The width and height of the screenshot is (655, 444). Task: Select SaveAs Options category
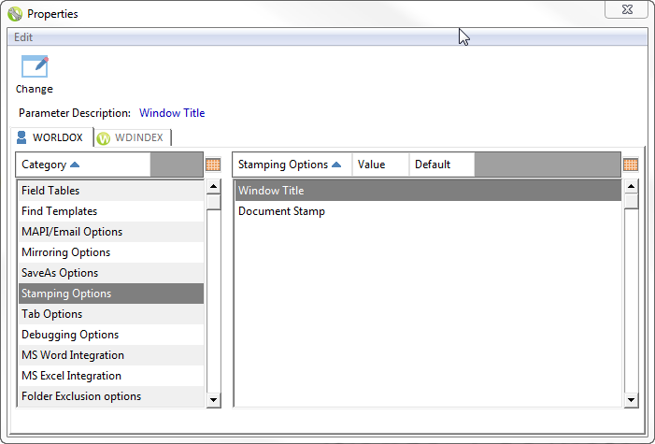coord(111,273)
